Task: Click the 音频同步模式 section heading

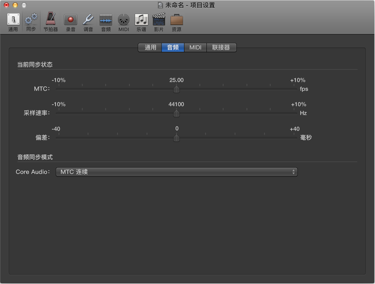Action: 35,157
